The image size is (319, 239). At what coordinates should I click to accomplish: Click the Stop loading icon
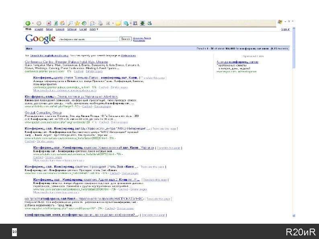[x=49, y=23]
